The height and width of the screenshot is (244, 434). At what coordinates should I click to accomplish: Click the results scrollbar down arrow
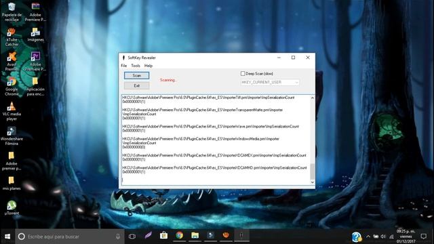point(312,182)
